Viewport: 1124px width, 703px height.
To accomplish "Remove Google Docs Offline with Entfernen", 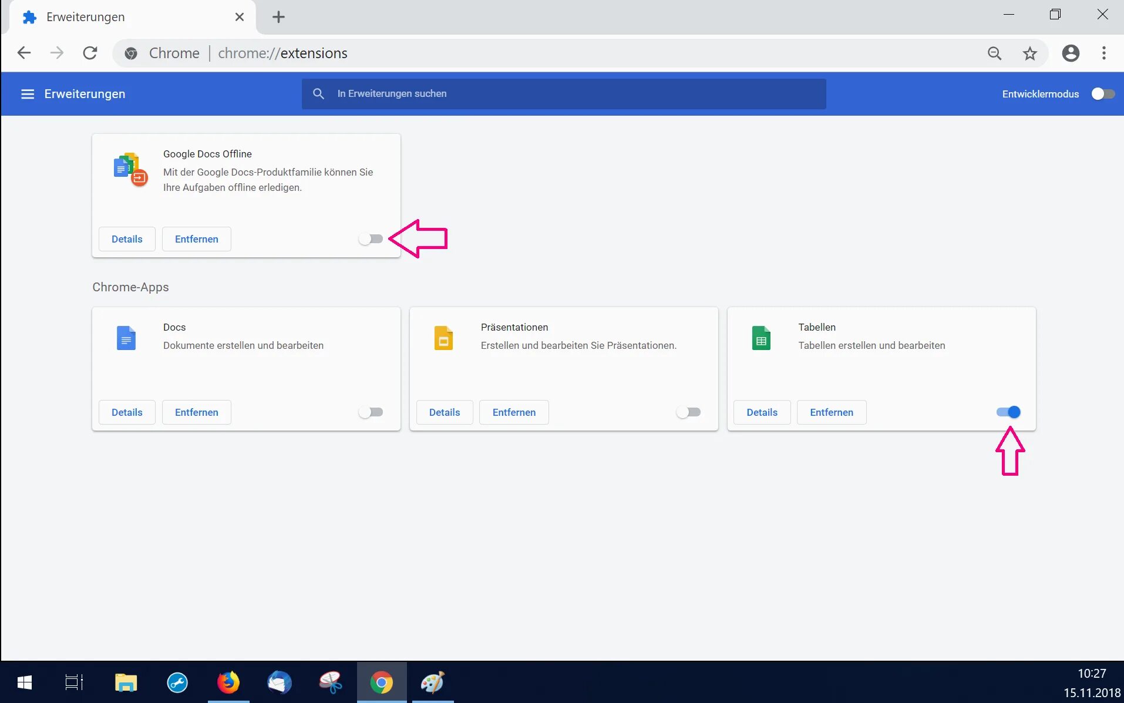I will [197, 239].
